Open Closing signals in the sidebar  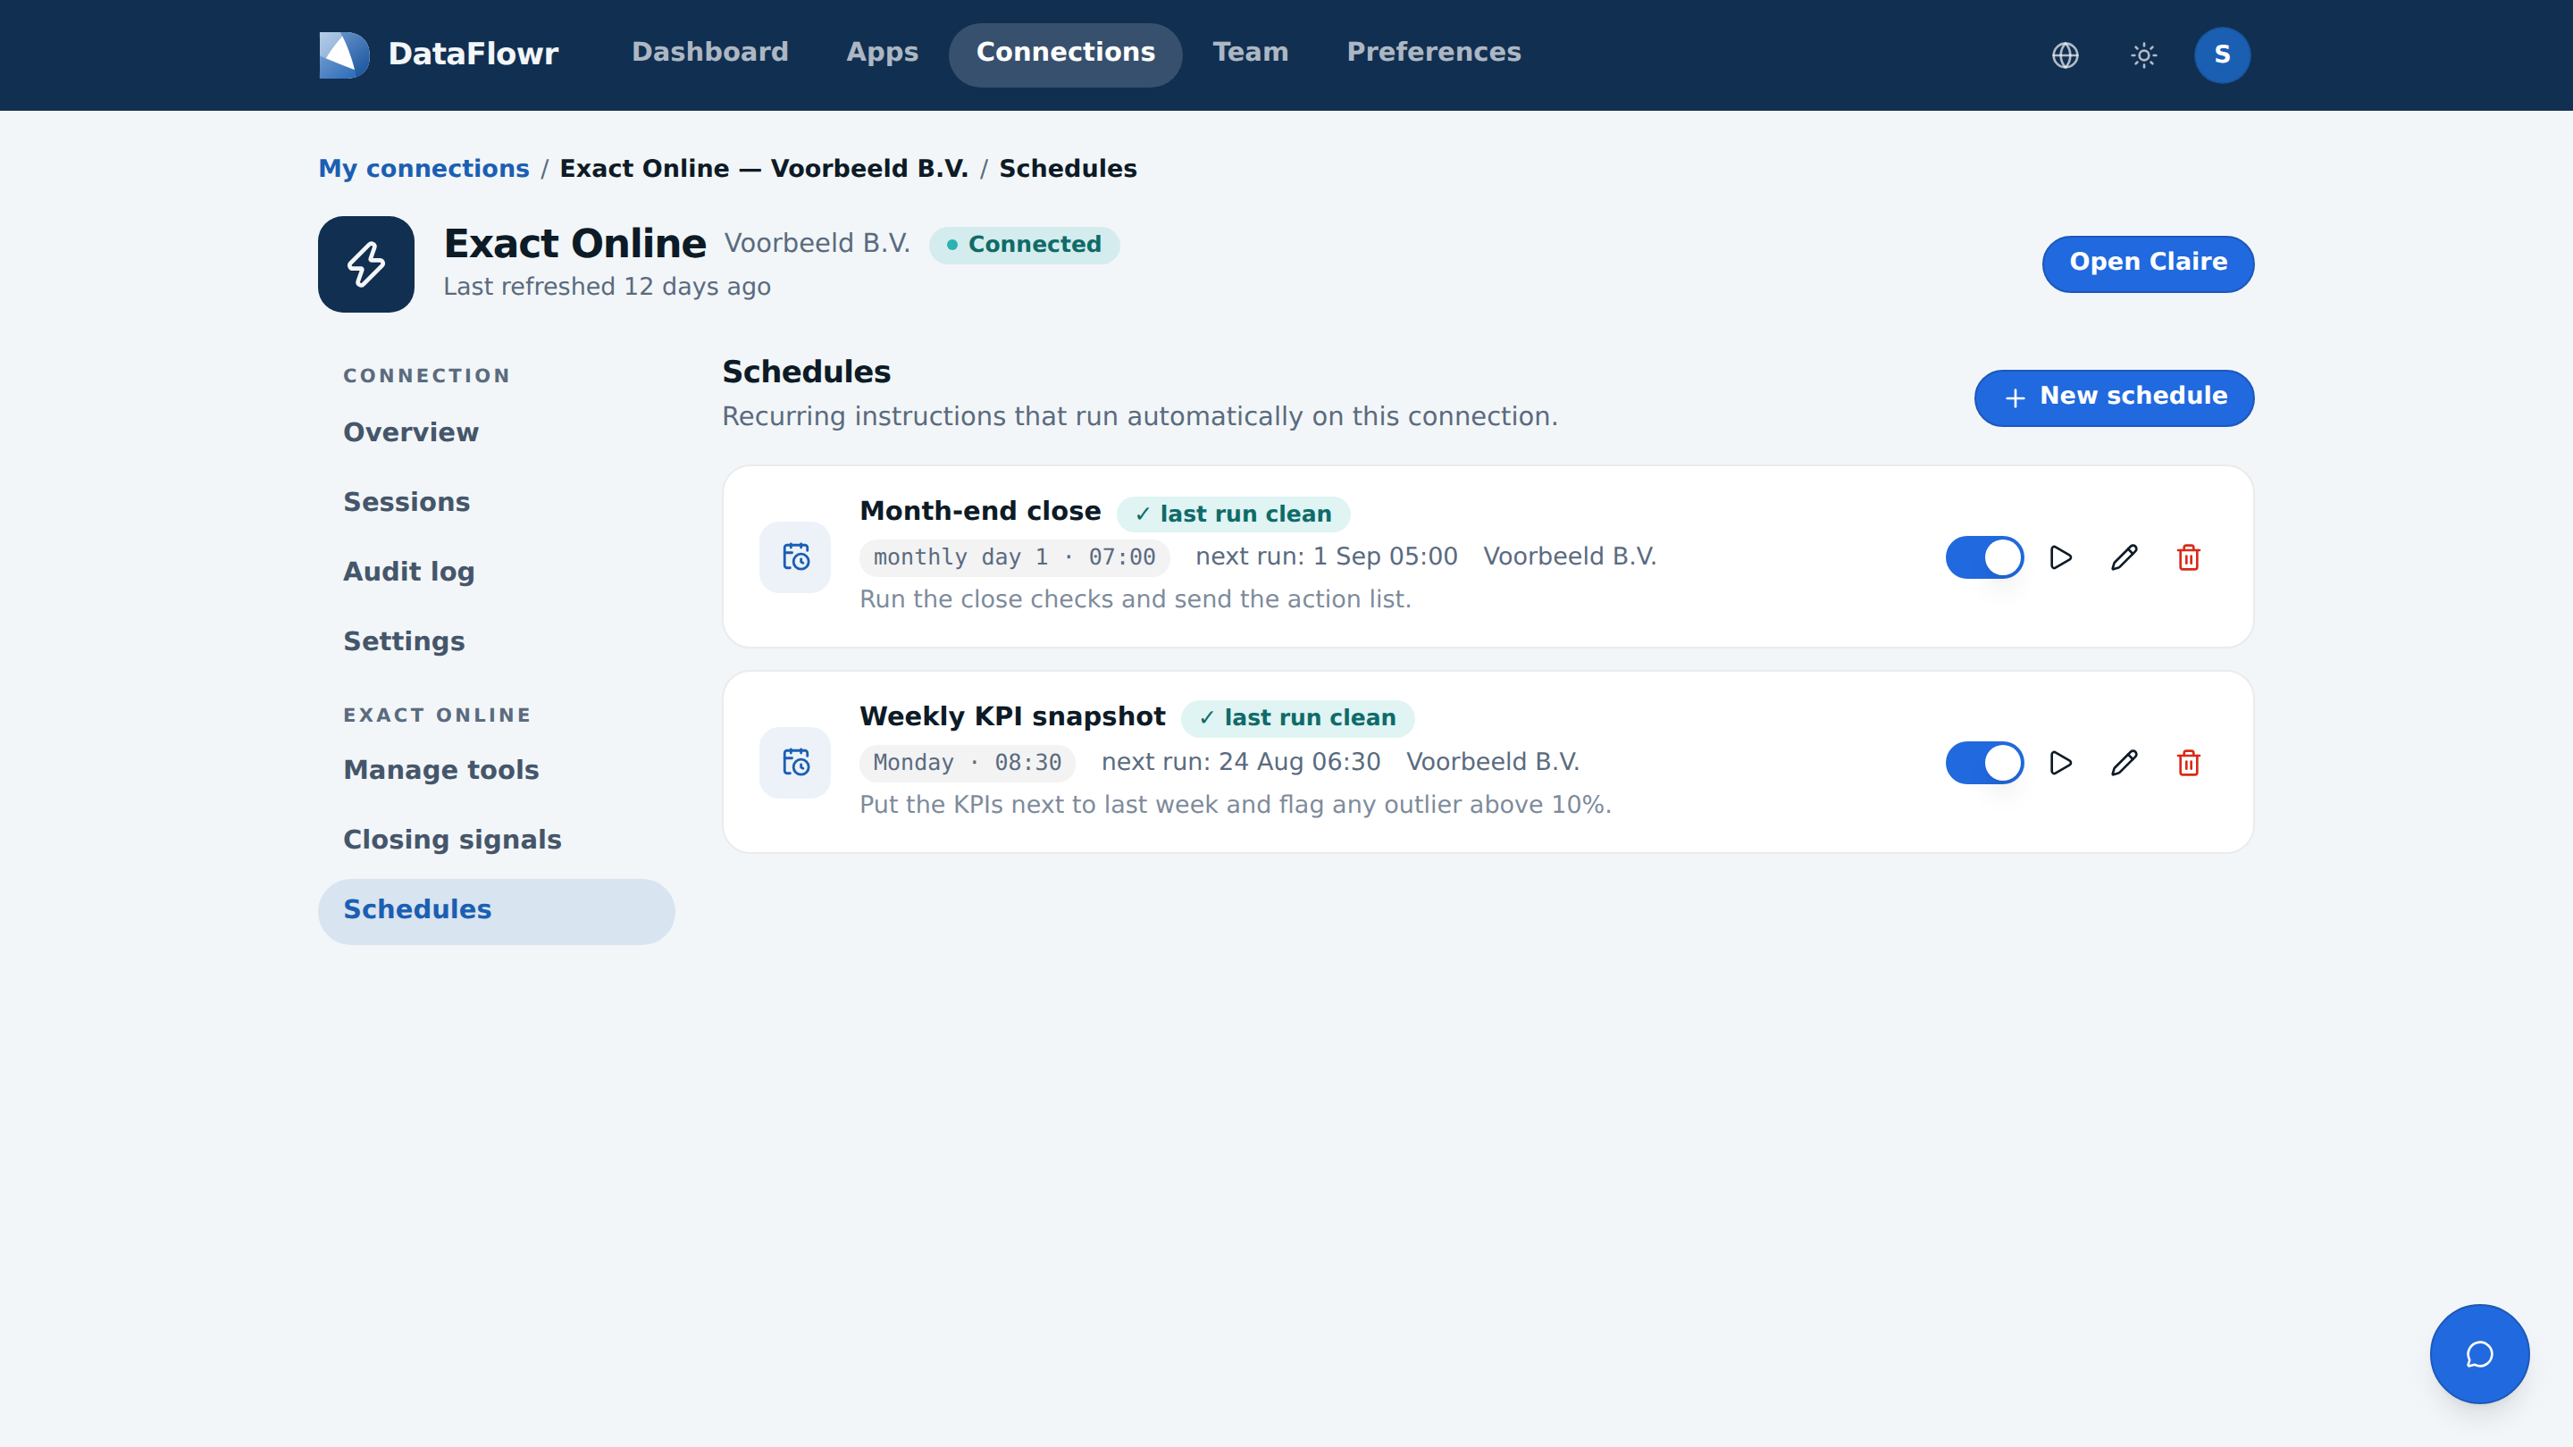pyautogui.click(x=496, y=840)
